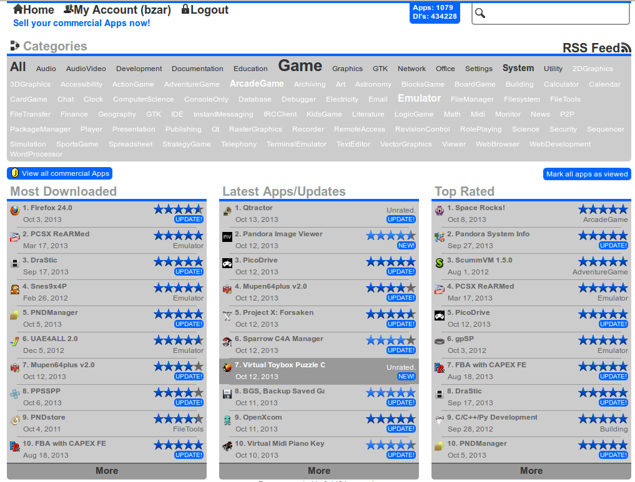Expand the Most Downloaded list with More
Image resolution: width=635 pixels, height=482 pixels.
(x=107, y=471)
